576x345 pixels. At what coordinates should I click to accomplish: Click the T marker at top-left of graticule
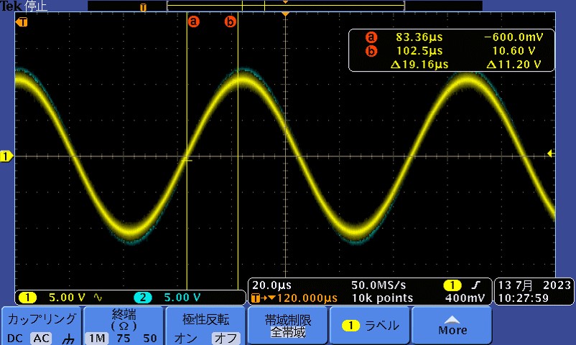[x=23, y=22]
